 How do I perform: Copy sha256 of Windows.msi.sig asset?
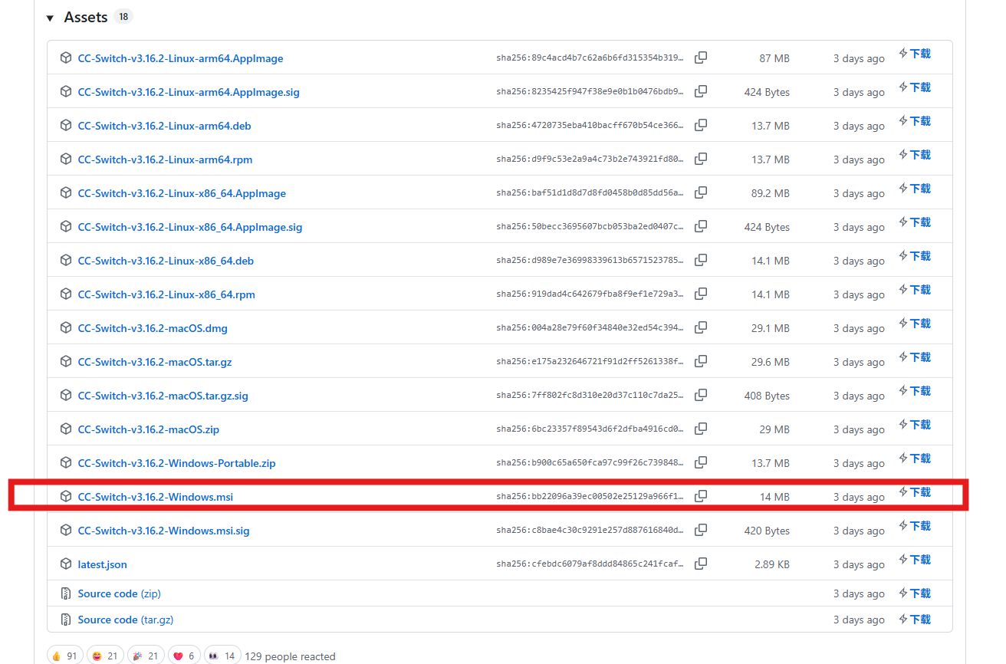click(x=701, y=531)
